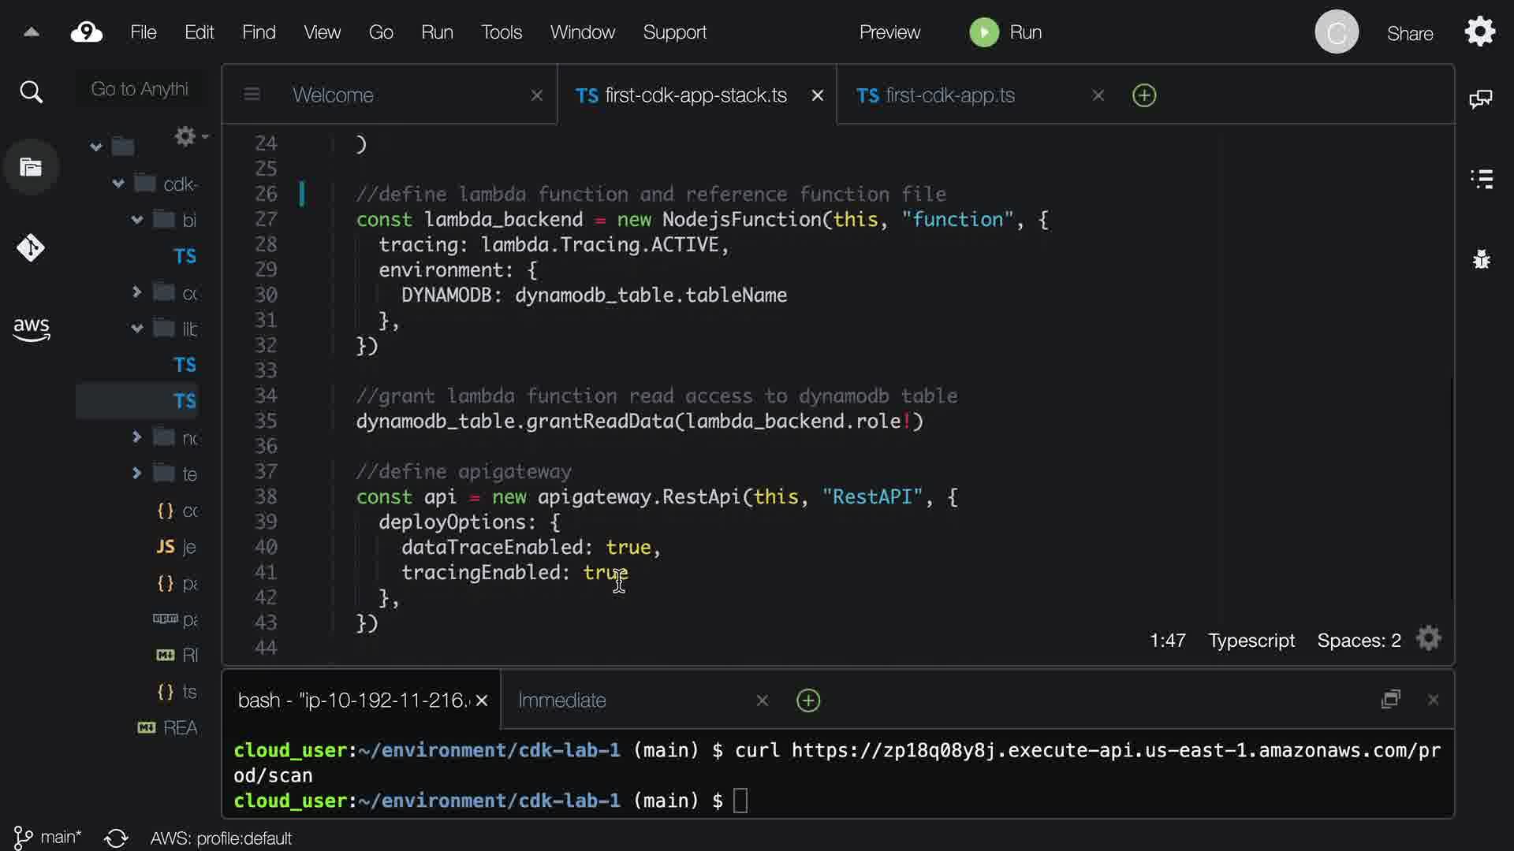Open the Source Control git panel
The image size is (1514, 851).
click(x=31, y=248)
